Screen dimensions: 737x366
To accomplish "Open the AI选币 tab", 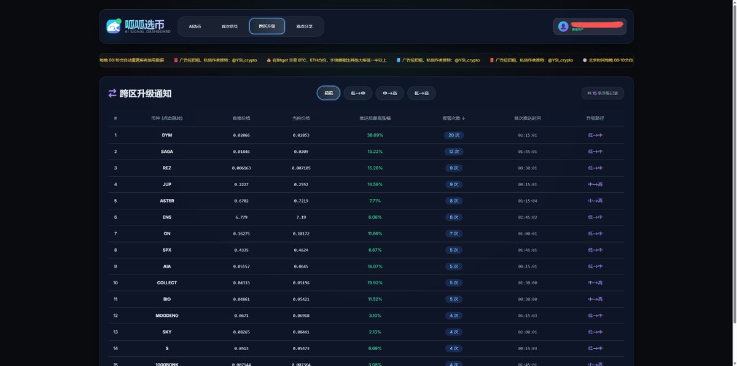I will click(x=195, y=26).
